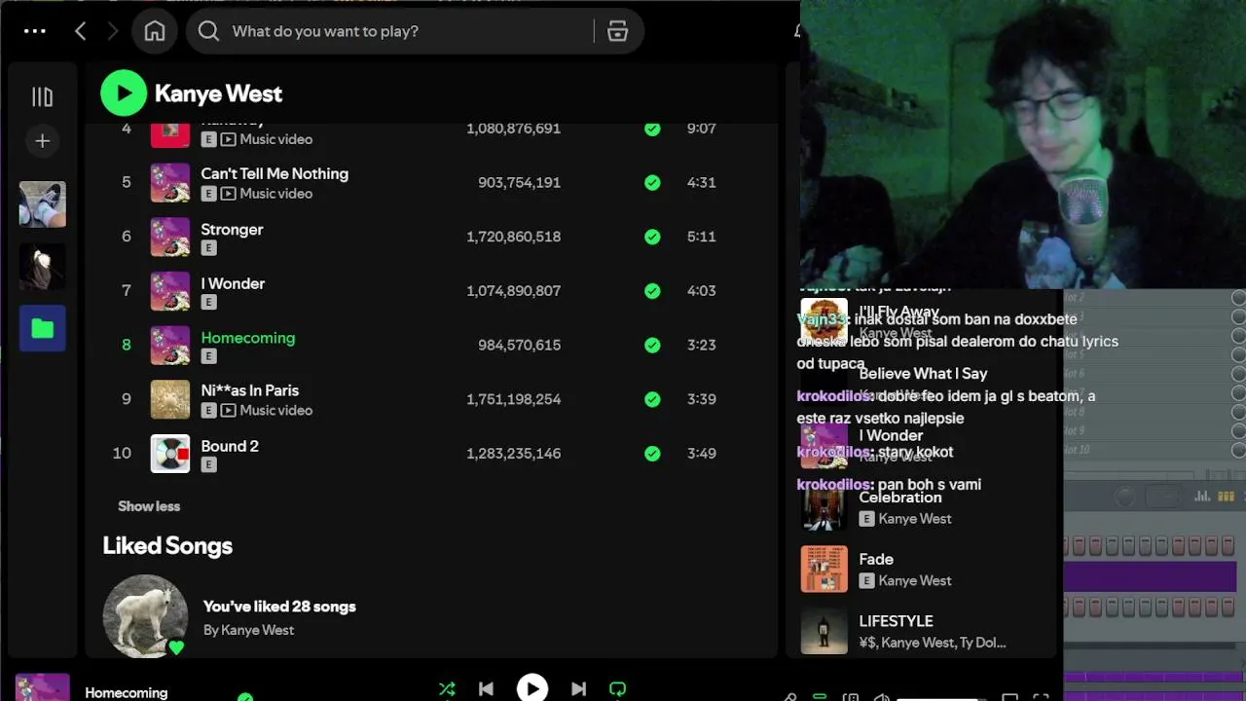Select the Stronger track title
1246x701 pixels.
pyautogui.click(x=232, y=230)
